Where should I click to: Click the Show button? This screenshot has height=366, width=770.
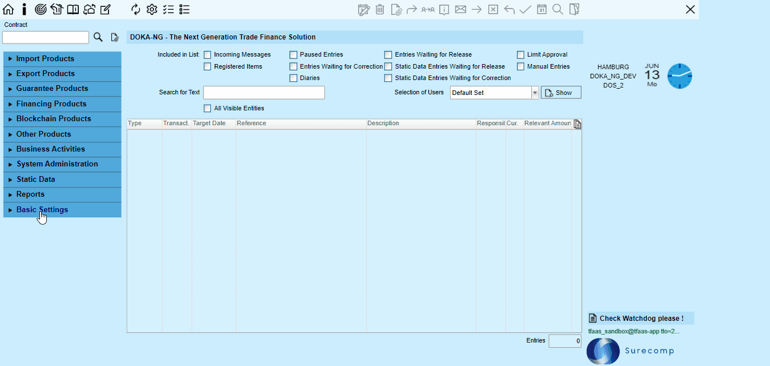coord(561,93)
